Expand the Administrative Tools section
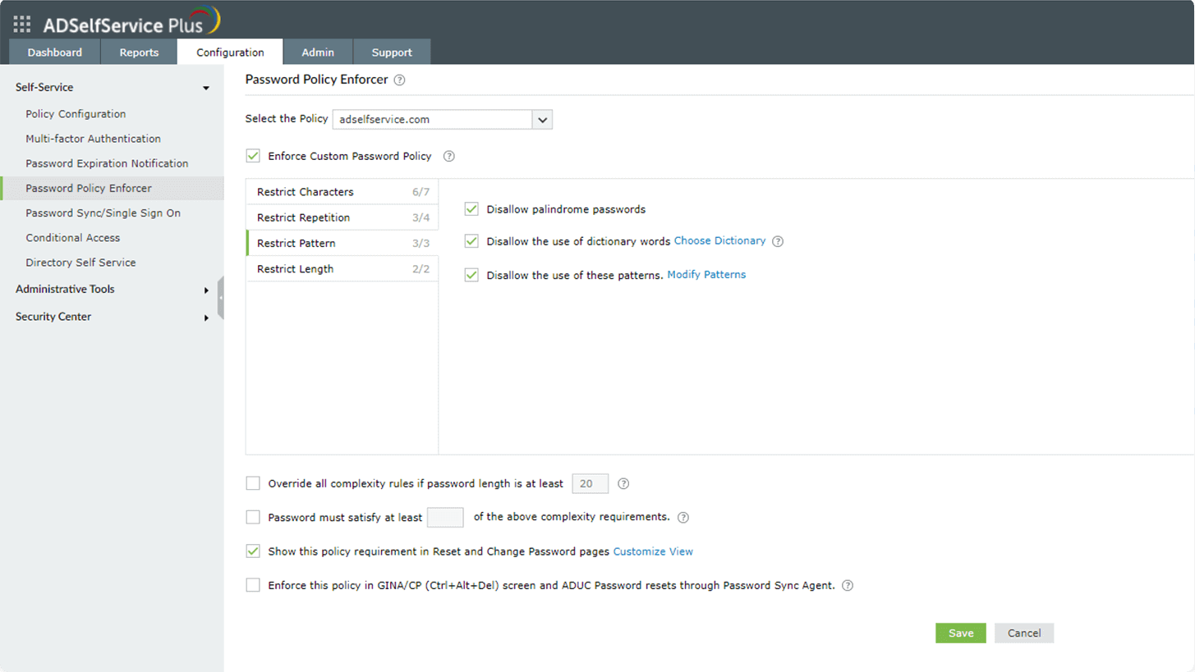The height and width of the screenshot is (672, 1195). coord(206,290)
